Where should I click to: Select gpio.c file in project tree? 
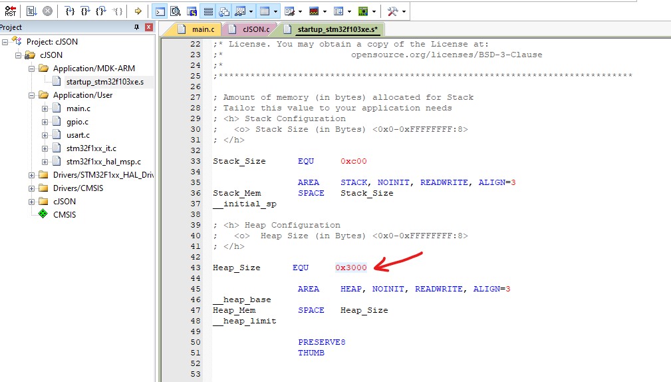pos(77,122)
